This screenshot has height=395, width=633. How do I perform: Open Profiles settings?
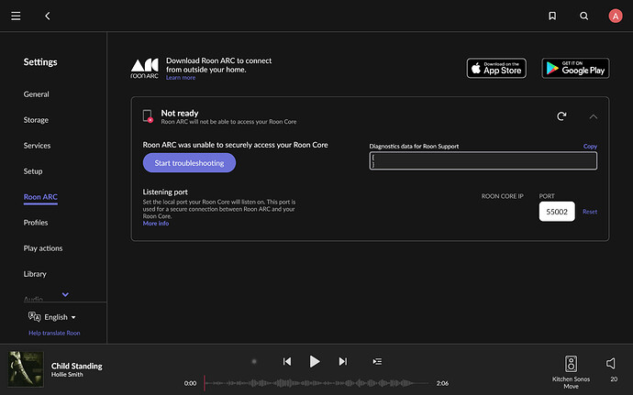pos(36,223)
